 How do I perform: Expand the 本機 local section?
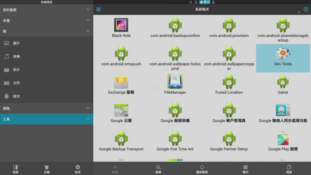[x=47, y=20]
